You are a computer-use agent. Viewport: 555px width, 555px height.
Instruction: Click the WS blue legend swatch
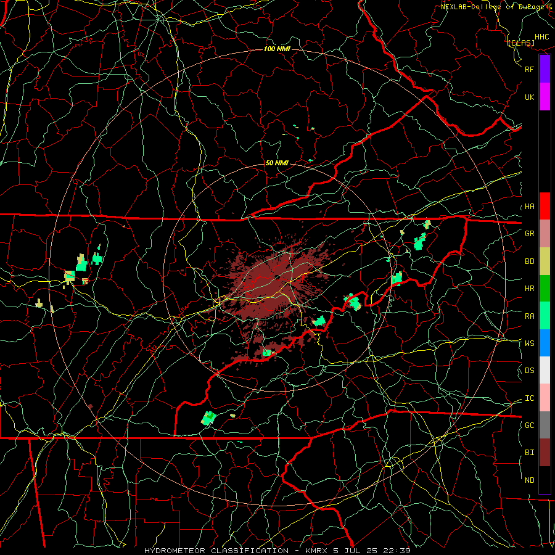tap(545, 343)
